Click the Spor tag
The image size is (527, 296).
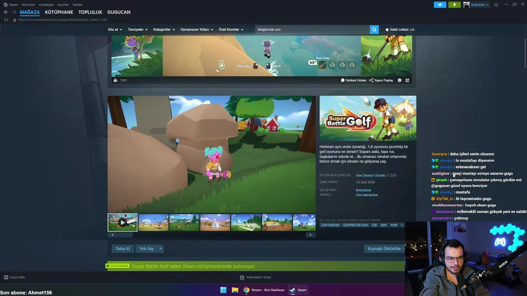384,225
